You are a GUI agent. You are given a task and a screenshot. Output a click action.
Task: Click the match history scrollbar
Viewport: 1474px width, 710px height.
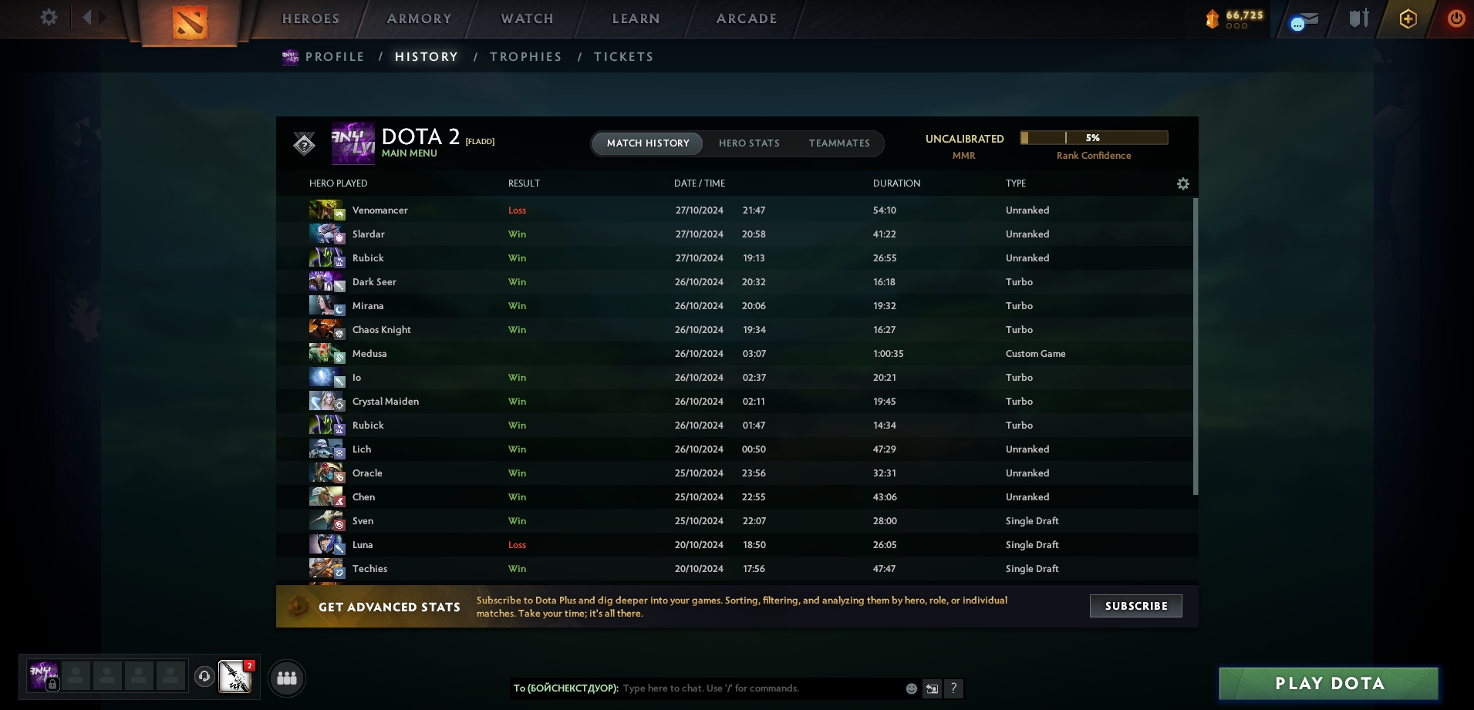[x=1196, y=346]
